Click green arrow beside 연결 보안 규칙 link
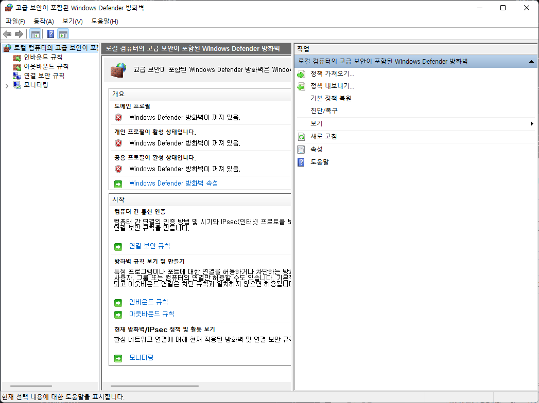Viewport: 539px width, 403px height. [118, 246]
